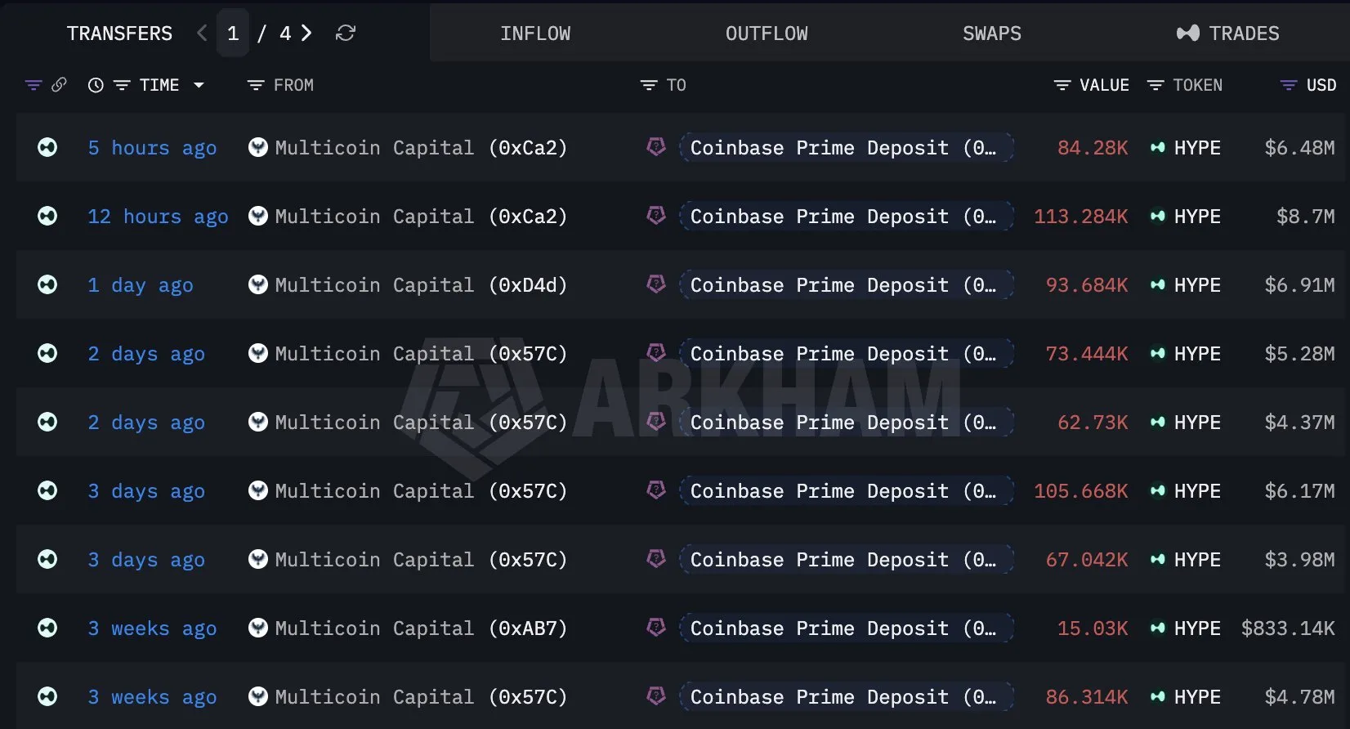Click chain icon on 1 day ago row
The height and width of the screenshot is (729, 1350).
click(47, 284)
